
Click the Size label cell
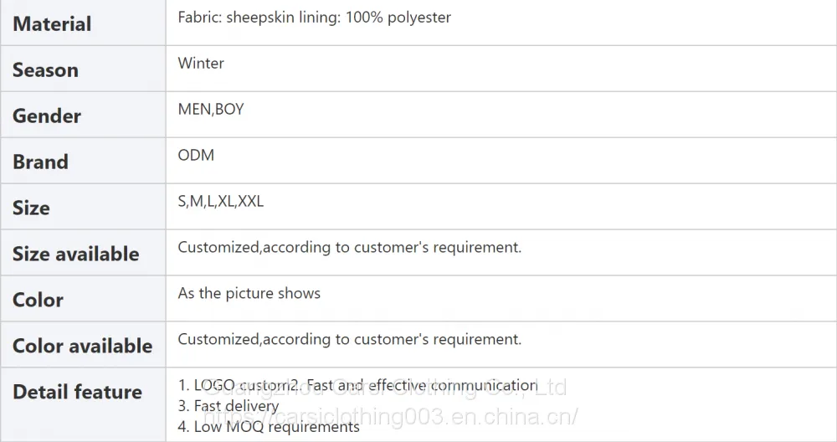31,208
